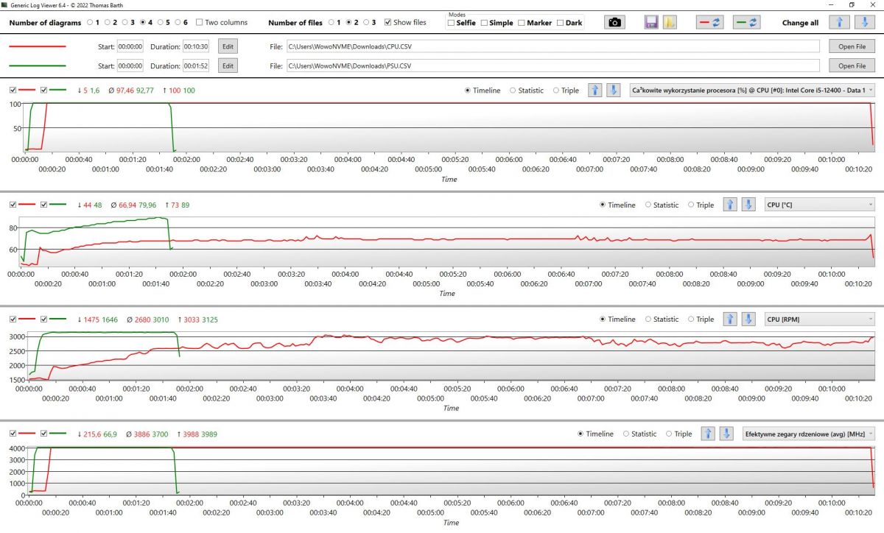Click the yellow open-settings folder icon
The height and width of the screenshot is (533, 884).
(x=670, y=22)
